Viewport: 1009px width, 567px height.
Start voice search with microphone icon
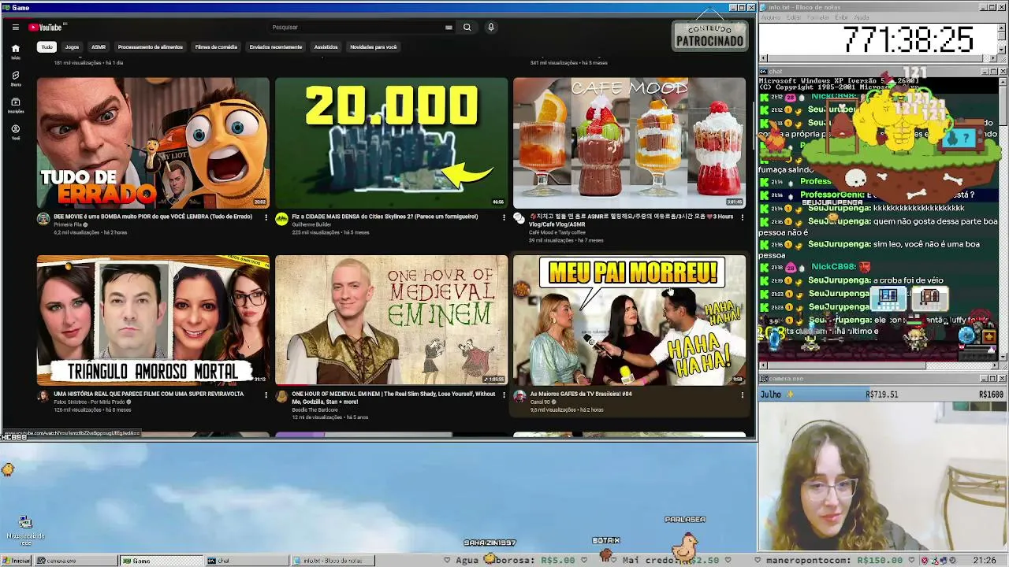click(x=490, y=27)
